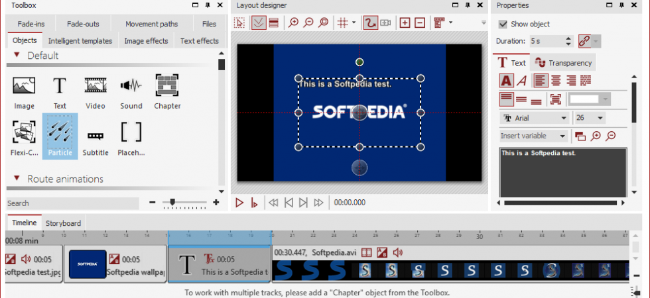Screen dimensions: 650x298
Task: Click the Toolbox Search field
Action: 73,203
